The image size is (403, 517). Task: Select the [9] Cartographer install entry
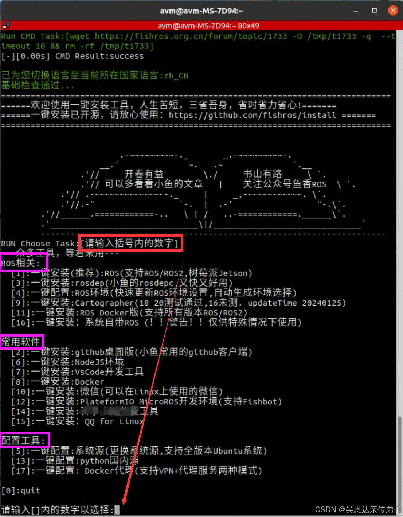(179, 303)
